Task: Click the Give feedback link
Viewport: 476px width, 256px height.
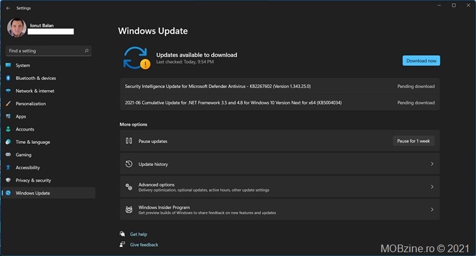Action: click(x=144, y=245)
